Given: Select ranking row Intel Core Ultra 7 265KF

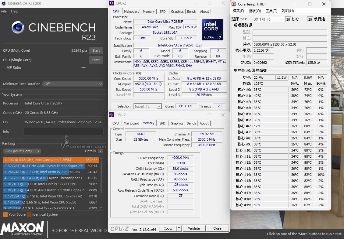Looking at the screenshot, I should point(51,160).
